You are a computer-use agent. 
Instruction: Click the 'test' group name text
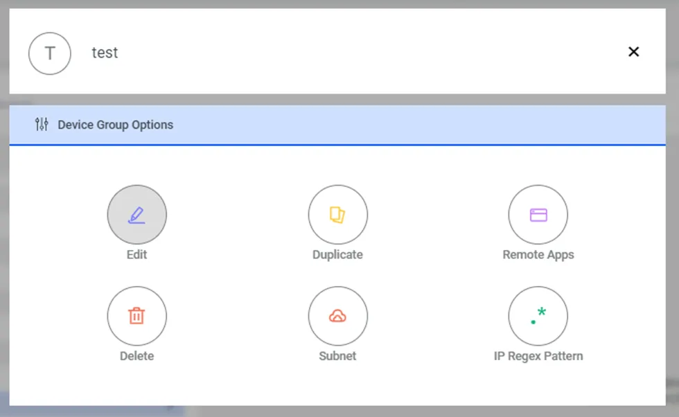pos(105,53)
